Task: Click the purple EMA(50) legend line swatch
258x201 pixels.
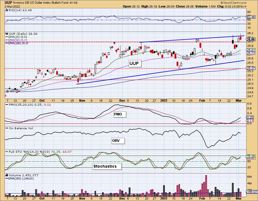Action: coord(7,40)
